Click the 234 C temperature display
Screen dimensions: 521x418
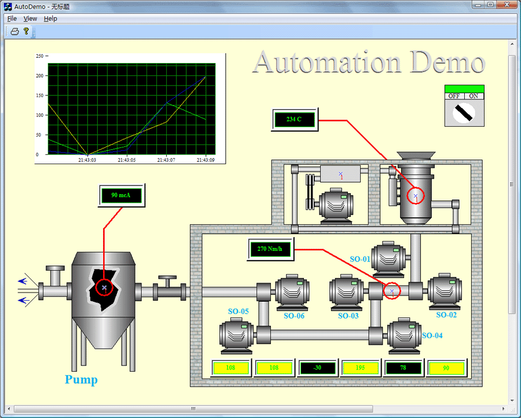(x=294, y=120)
